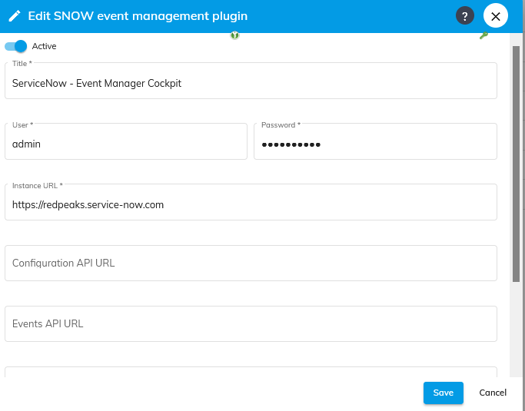This screenshot has width=525, height=411.
Task: Click the scrollbar track below the thumb
Action: point(516,330)
